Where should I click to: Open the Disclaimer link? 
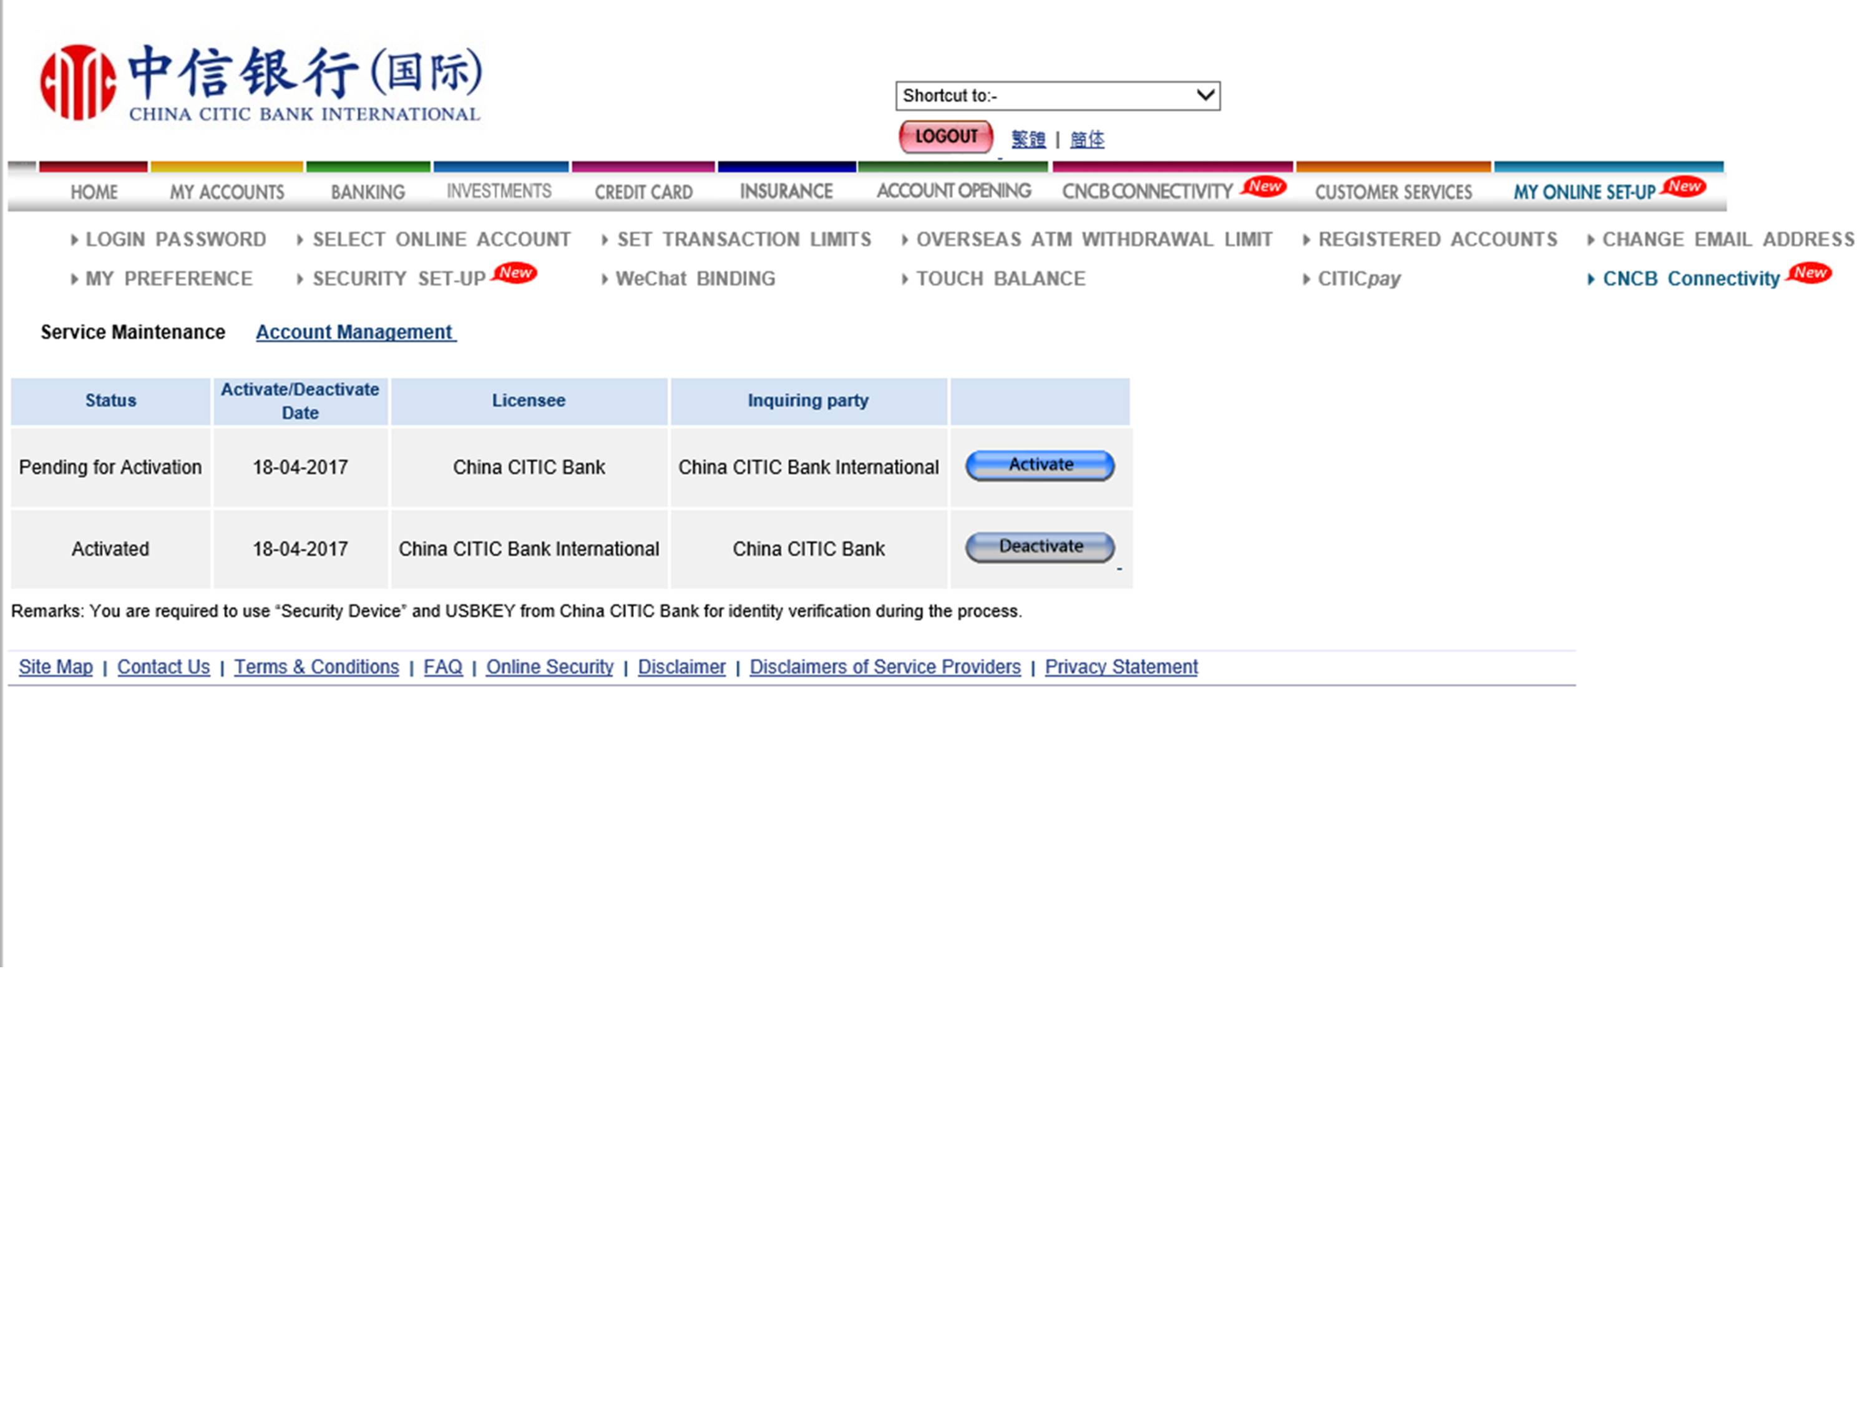click(x=681, y=667)
